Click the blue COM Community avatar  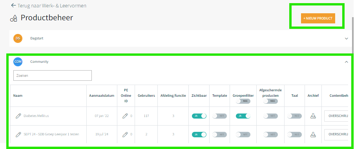coord(18,62)
